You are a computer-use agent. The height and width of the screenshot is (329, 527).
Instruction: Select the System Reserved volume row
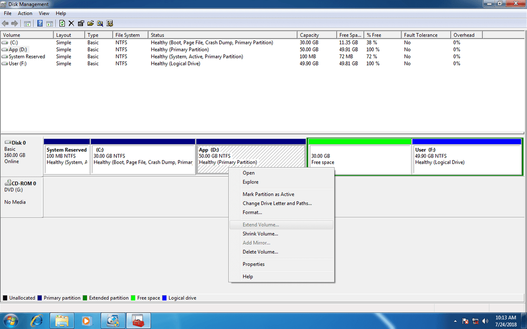[x=27, y=57]
